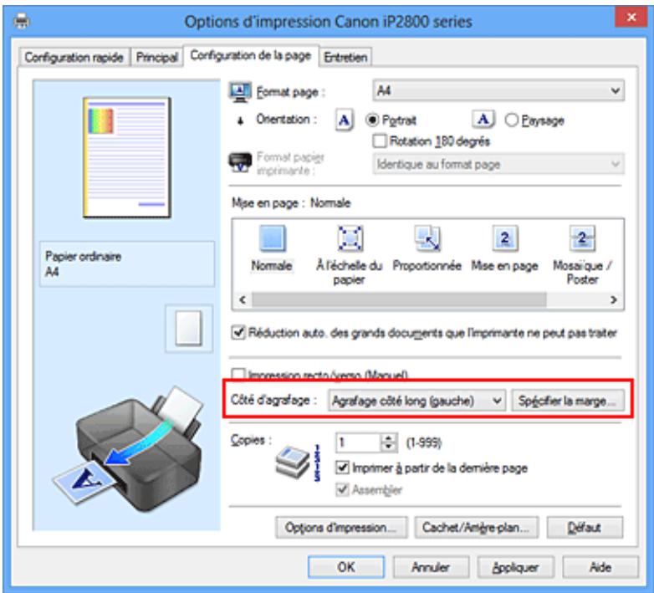Image resolution: width=654 pixels, height=593 pixels.
Task: Open the Format papier imprimante dropdown
Action: click(498, 164)
